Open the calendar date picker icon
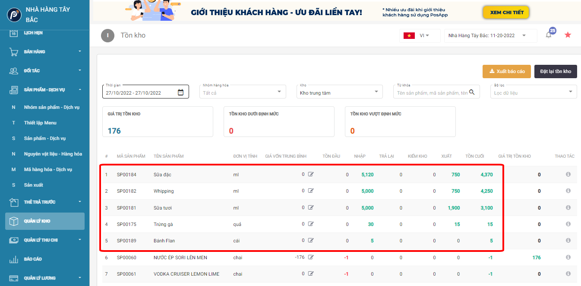 181,92
